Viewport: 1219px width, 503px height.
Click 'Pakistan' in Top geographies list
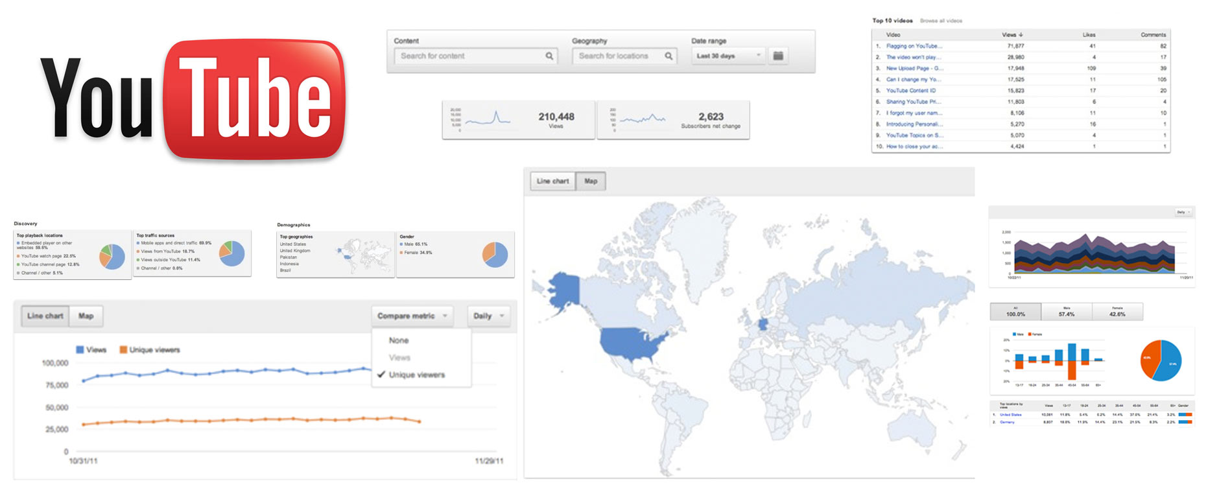pyautogui.click(x=289, y=257)
